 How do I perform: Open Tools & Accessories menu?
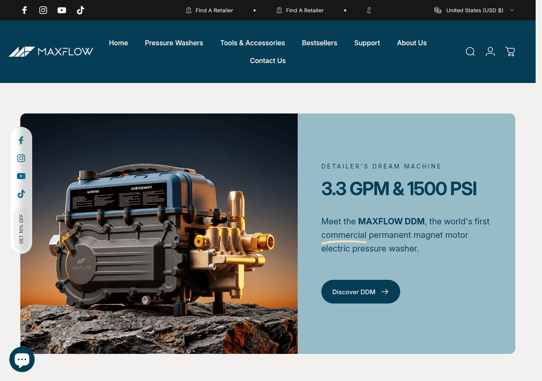pos(252,43)
